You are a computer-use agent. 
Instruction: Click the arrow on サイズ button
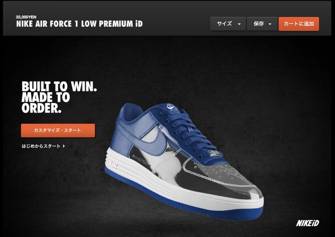pyautogui.click(x=239, y=24)
